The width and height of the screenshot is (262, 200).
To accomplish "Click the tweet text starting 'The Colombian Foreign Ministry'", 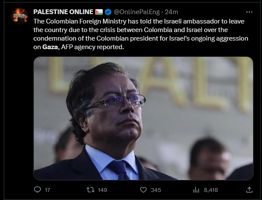I will click(x=86, y=22).
